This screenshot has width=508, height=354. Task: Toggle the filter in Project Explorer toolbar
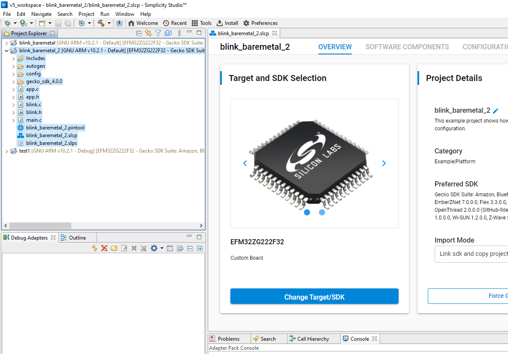(x=158, y=33)
